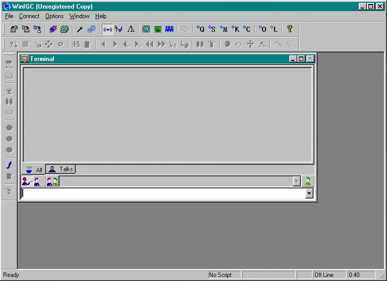
Task: Toggle the broadcast signal toolbar button
Action: click(x=107, y=29)
